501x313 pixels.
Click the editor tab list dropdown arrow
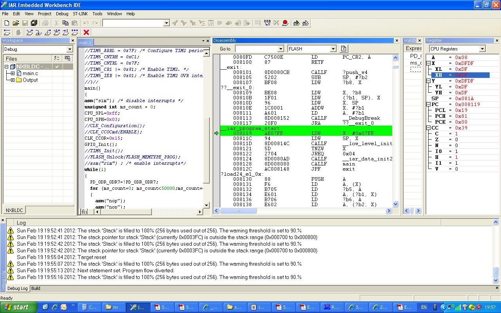(x=203, y=41)
